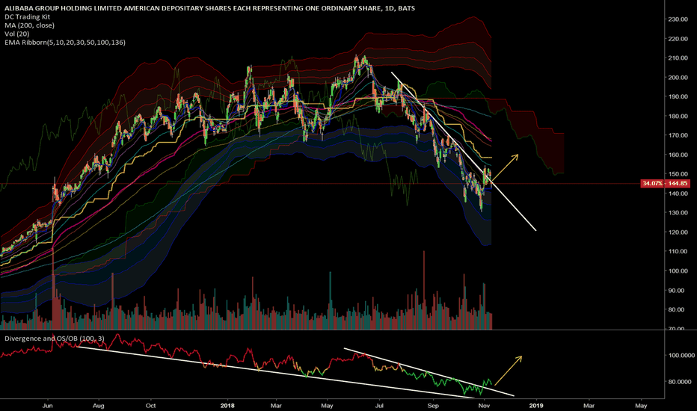Click the Alibaba Group Holding chart title
Screen dimensions: 697x411
(209, 8)
